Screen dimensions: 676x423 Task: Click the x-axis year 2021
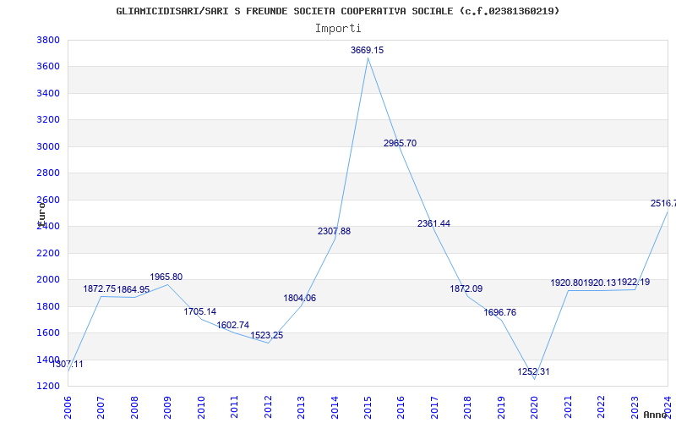pyautogui.click(x=568, y=408)
